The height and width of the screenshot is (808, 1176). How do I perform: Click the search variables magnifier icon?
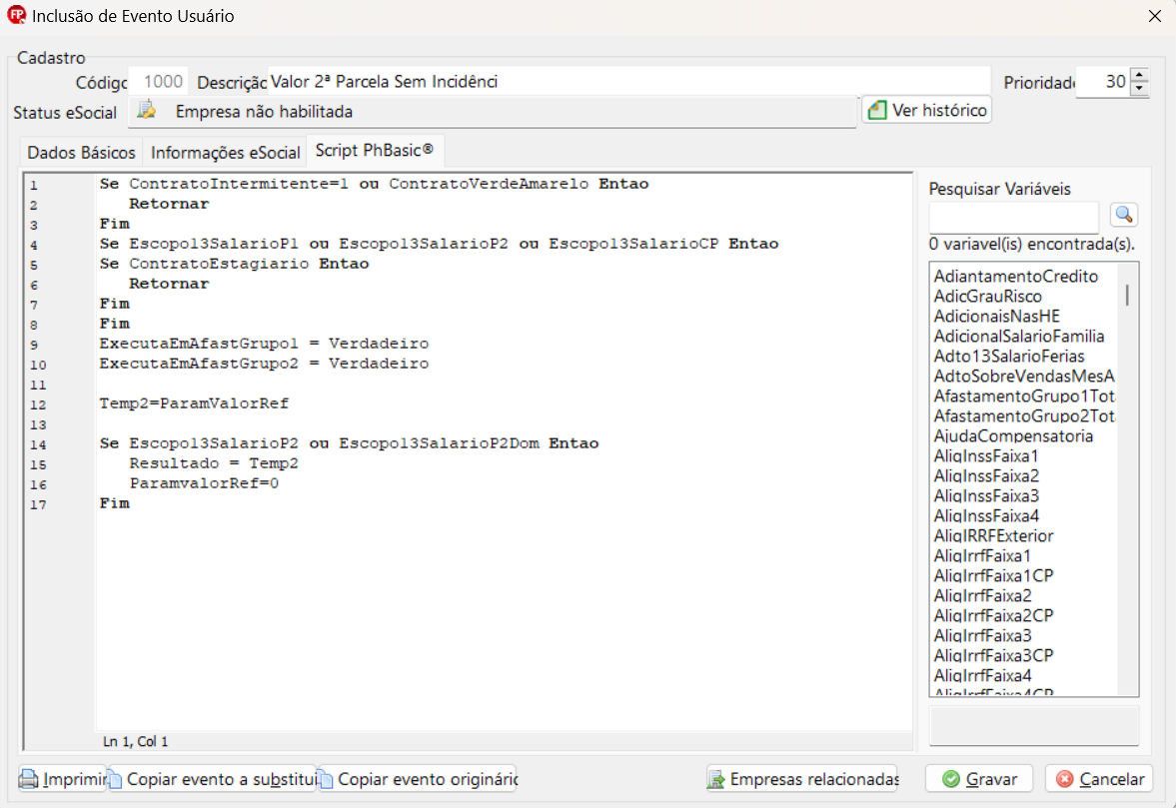click(1123, 215)
